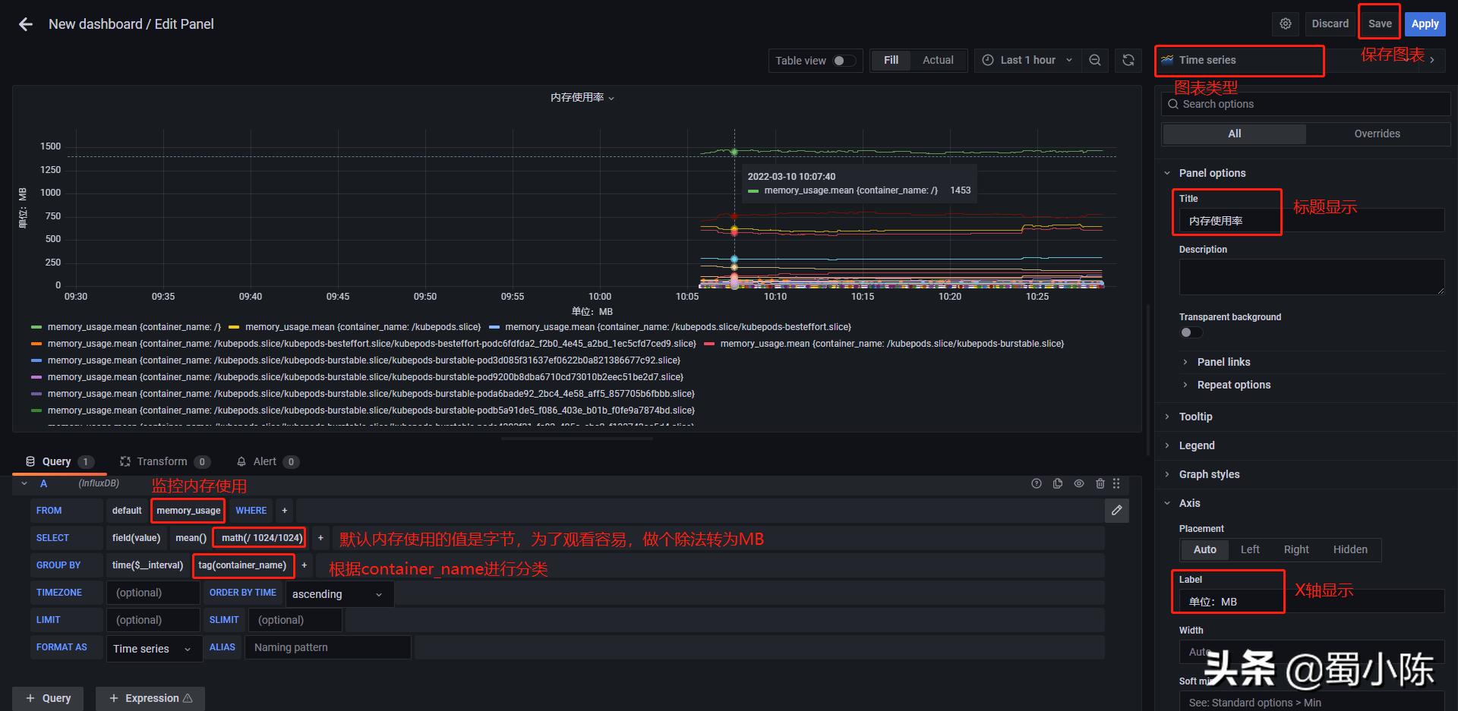1458x711 pixels.
Task: Open the ORDER BY TIME ascending dropdown
Action: point(338,593)
